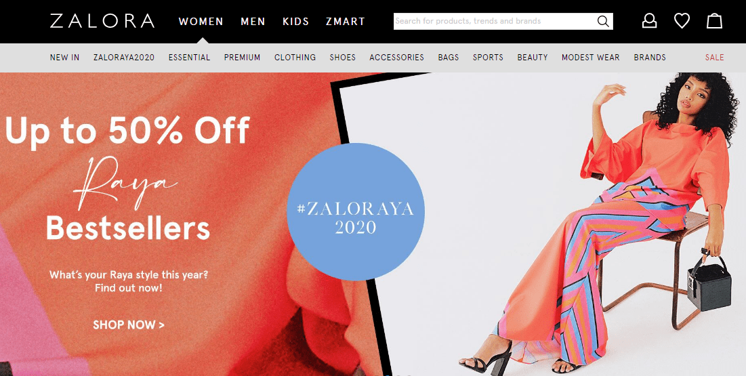Select the WOMEN tab
Screen dimensions: 746x376
coord(201,22)
